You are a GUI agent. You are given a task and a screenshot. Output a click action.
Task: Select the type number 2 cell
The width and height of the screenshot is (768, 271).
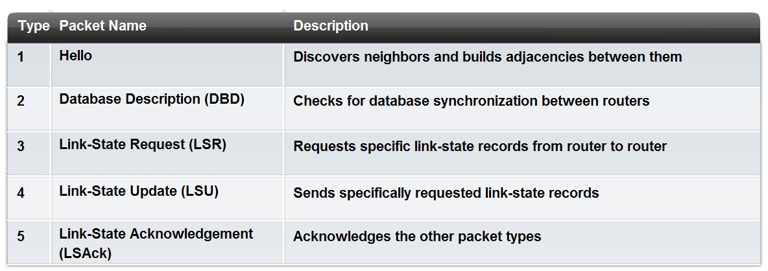coord(21,101)
